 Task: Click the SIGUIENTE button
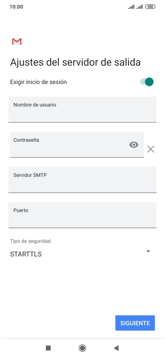[135, 323]
